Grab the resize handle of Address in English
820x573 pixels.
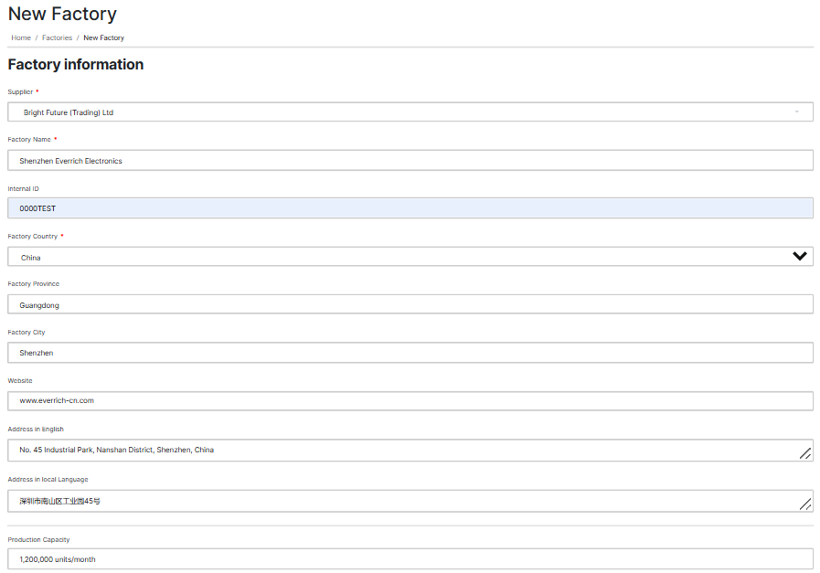click(804, 453)
